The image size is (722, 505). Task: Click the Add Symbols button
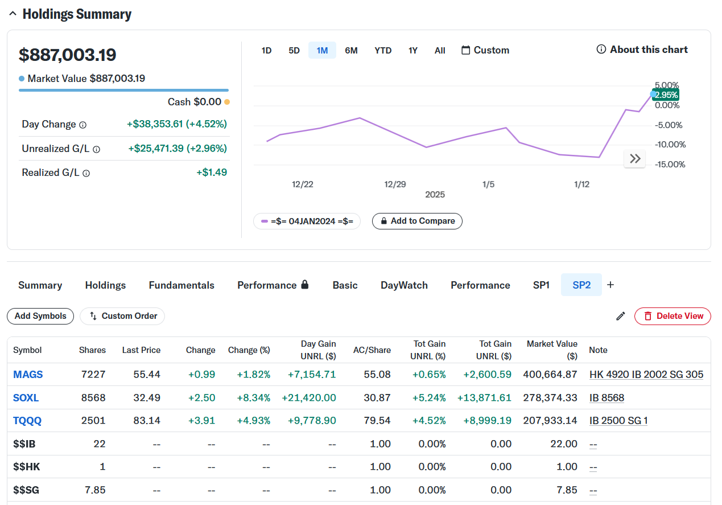click(40, 316)
